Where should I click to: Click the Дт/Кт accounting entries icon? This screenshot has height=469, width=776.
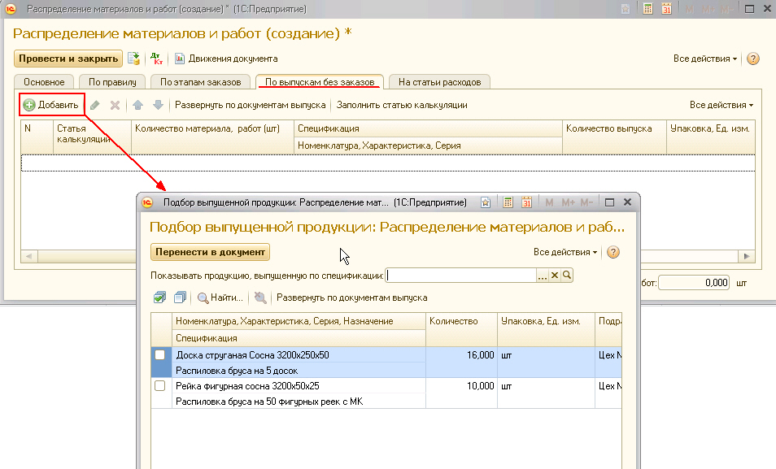pyautogui.click(x=156, y=59)
